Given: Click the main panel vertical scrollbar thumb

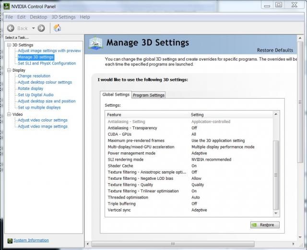Looking at the screenshot, I should point(300,102).
